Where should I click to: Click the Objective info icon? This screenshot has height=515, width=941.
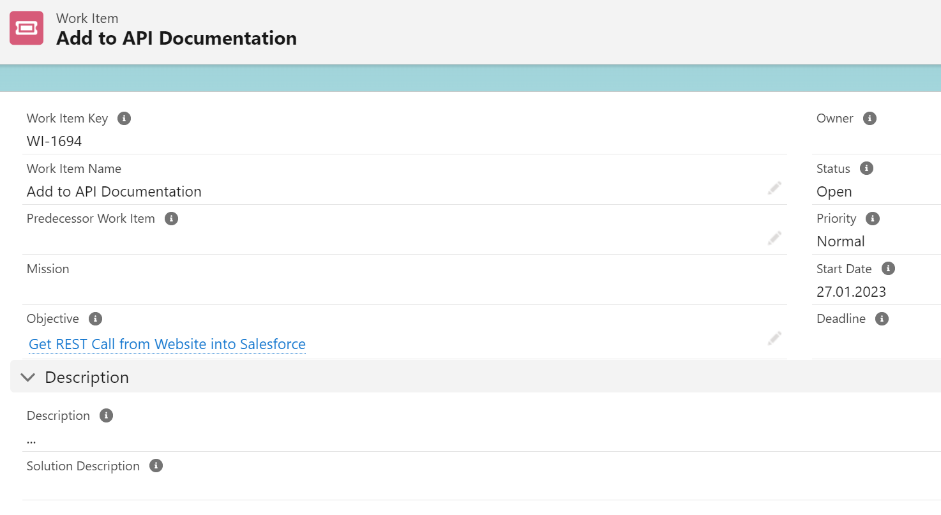(95, 318)
